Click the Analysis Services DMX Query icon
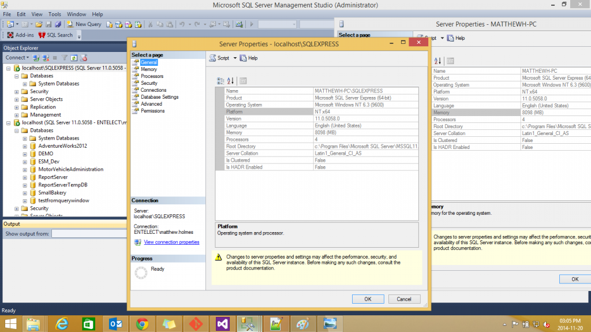 point(129,24)
